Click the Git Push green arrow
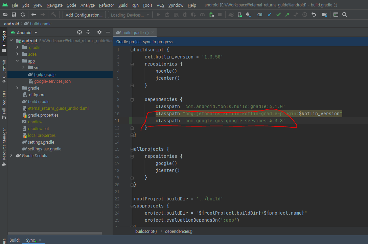This screenshot has width=368, height=244. click(287, 15)
